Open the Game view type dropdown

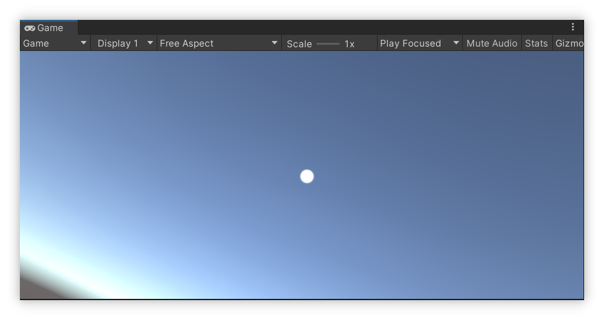50,43
